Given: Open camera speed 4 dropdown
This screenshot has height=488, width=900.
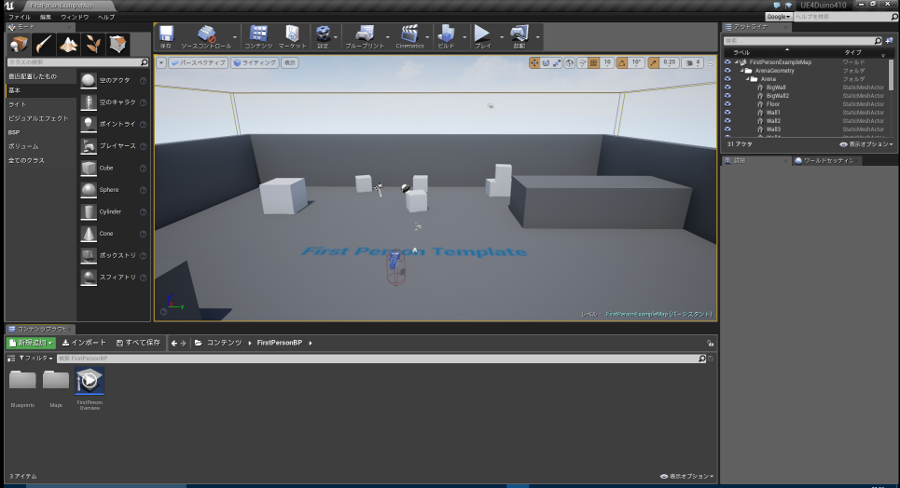Looking at the screenshot, I should (x=694, y=63).
